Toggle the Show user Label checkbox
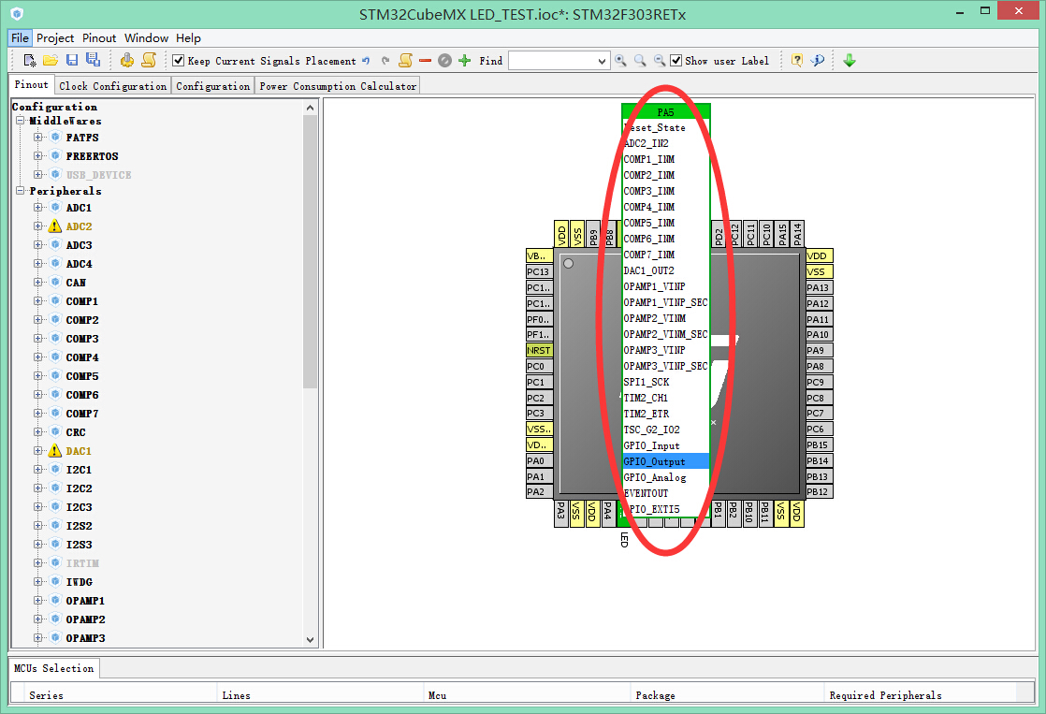The height and width of the screenshot is (714, 1046). point(676,61)
